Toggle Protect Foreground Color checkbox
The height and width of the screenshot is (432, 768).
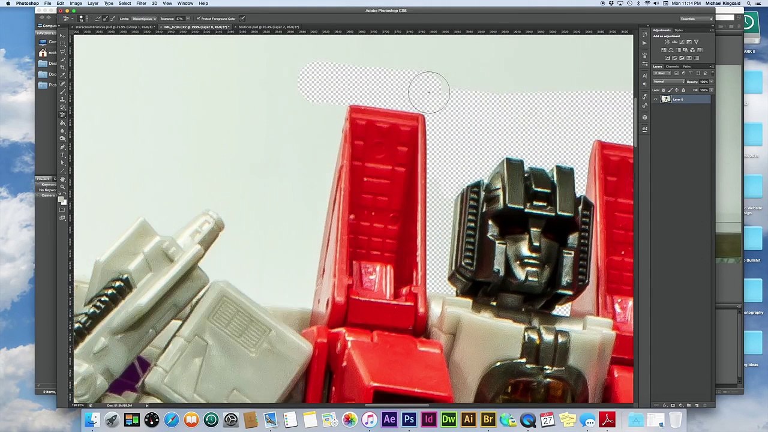point(198,18)
